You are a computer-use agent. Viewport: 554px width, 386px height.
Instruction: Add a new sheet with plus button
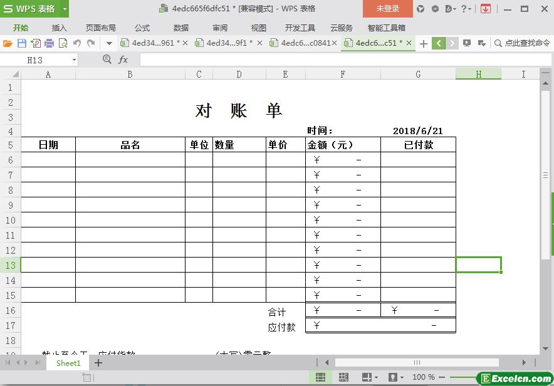98,363
